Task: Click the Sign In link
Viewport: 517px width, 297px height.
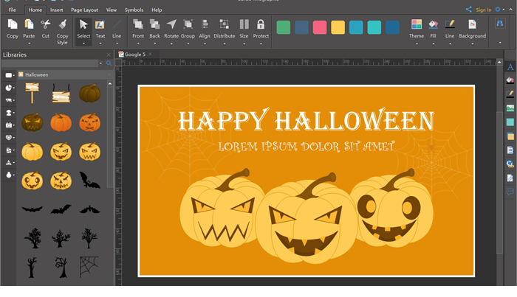Action: click(483, 10)
